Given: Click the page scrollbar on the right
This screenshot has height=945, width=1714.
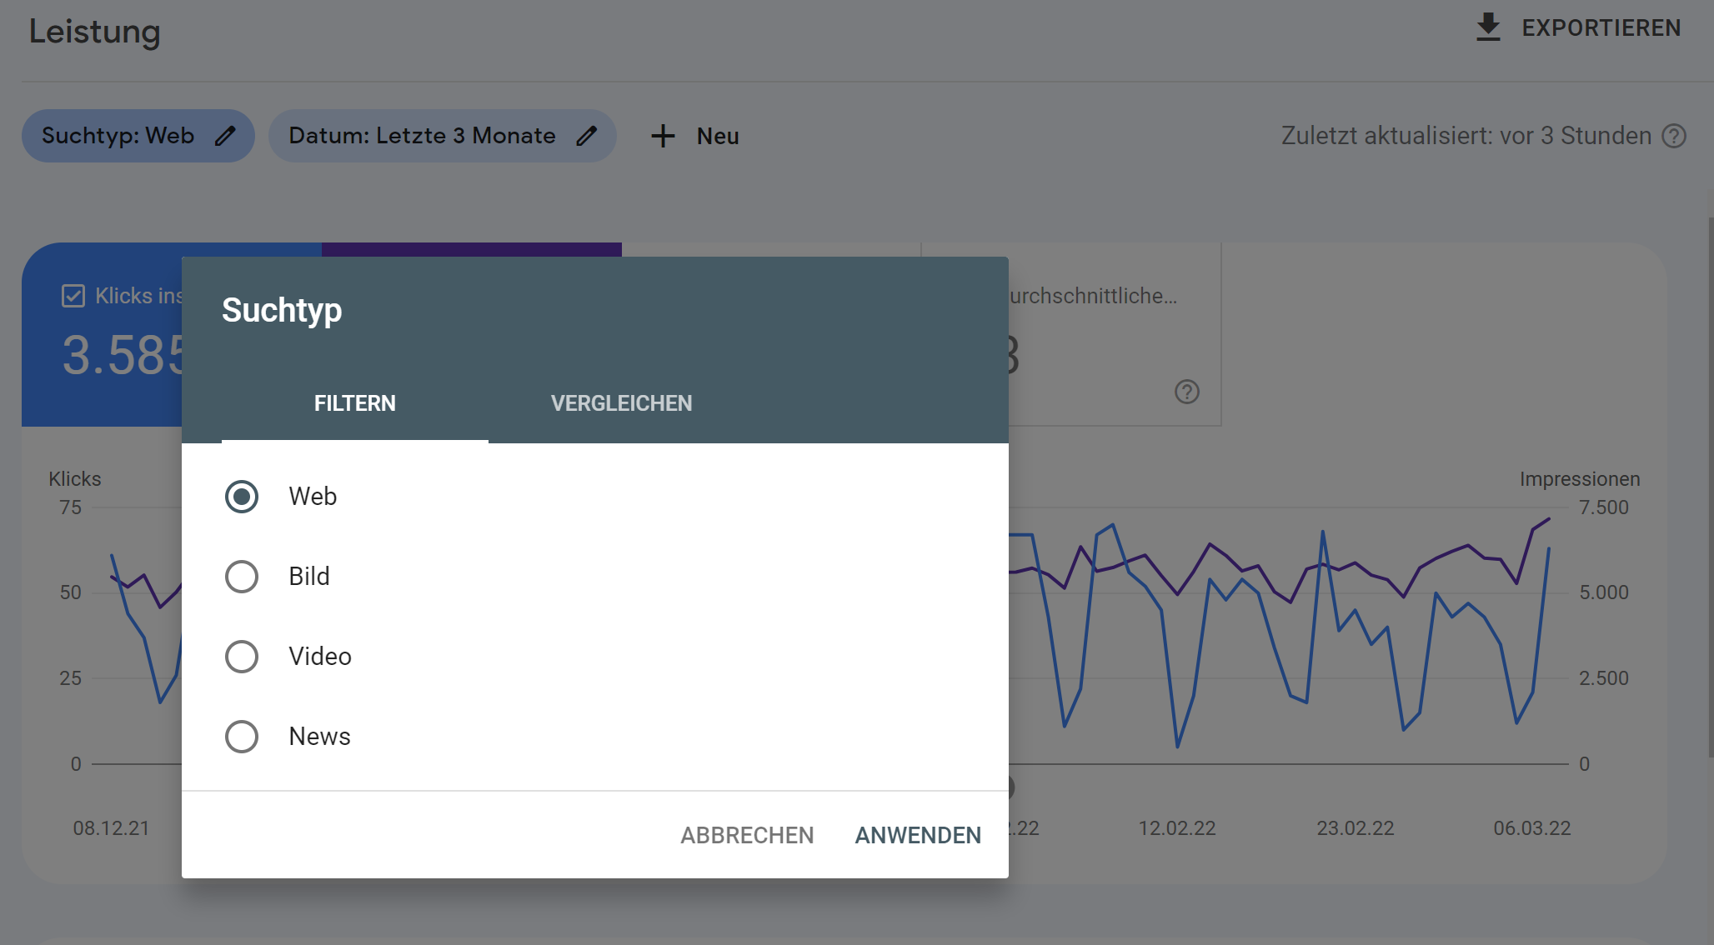Looking at the screenshot, I should (x=1710, y=487).
